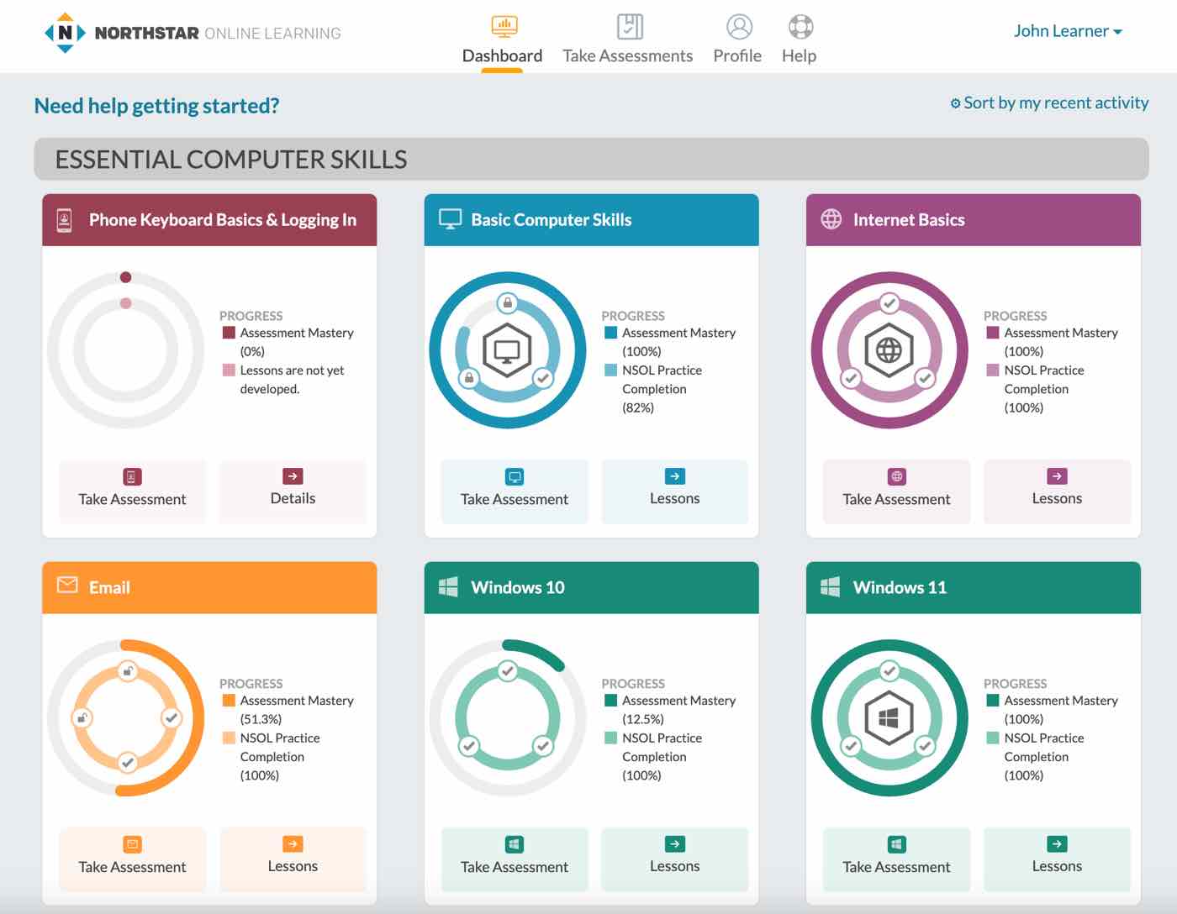Screen dimensions: 1177x914
Task: Click the Windows logo in Windows 11 header
Action: 831,586
